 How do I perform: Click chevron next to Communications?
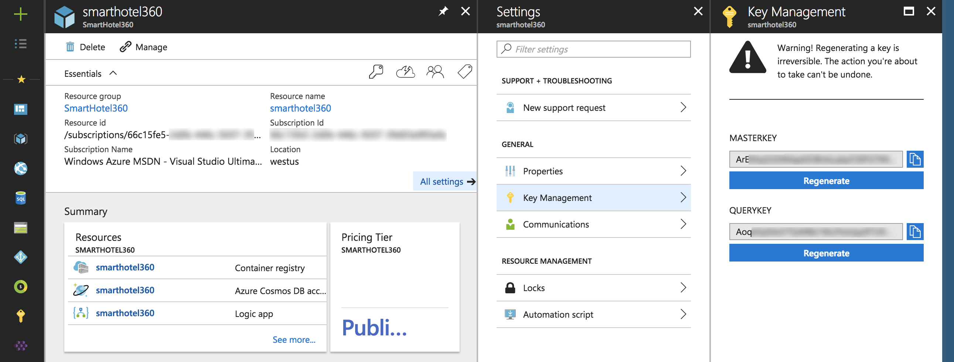point(683,224)
